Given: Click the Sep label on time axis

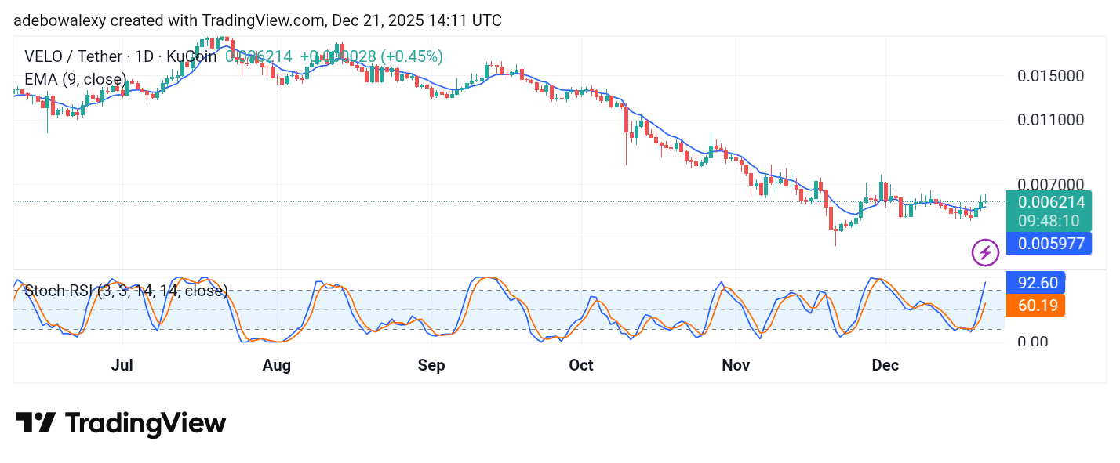Looking at the screenshot, I should point(431,365).
